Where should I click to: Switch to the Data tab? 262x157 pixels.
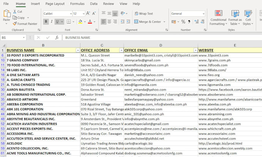click(x=94, y=4)
